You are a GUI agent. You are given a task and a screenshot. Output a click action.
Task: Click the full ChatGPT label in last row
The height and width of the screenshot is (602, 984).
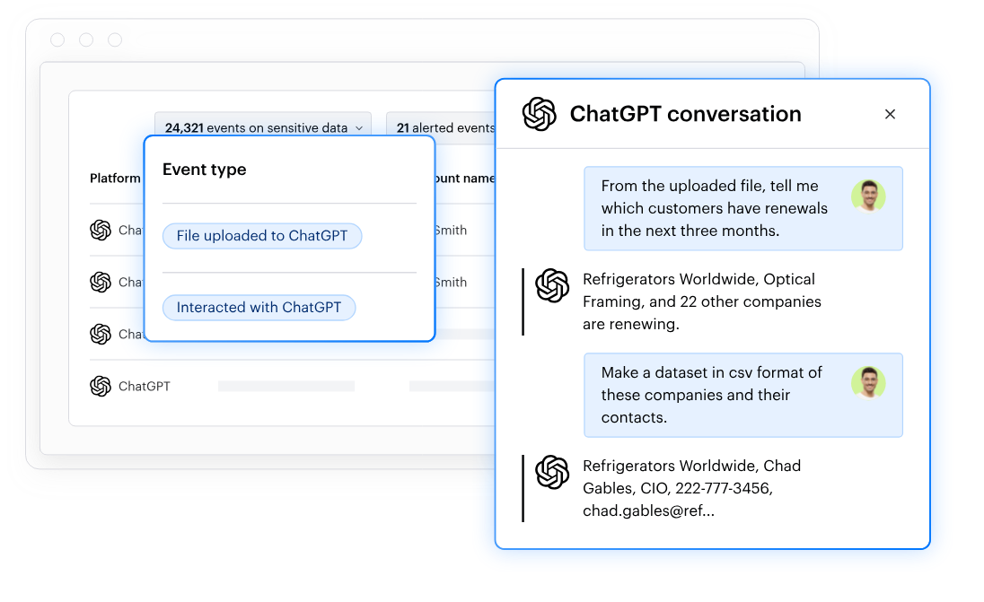coord(145,387)
